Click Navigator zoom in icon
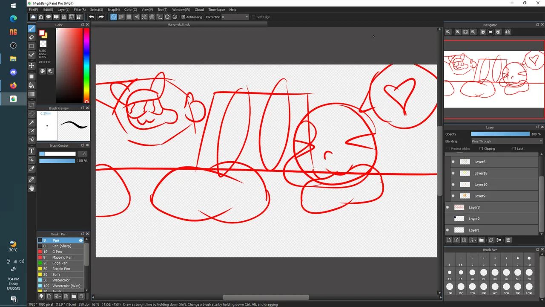This screenshot has width=545, height=307. coord(458,32)
